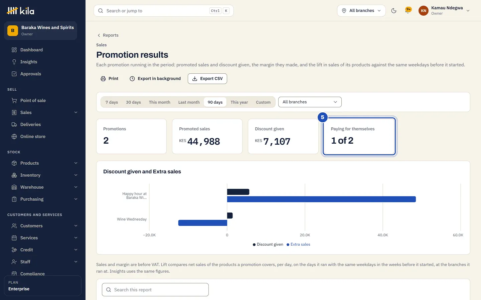The image size is (481, 300).
Task: Click the Kila logo in the sidebar
Action: point(21,11)
